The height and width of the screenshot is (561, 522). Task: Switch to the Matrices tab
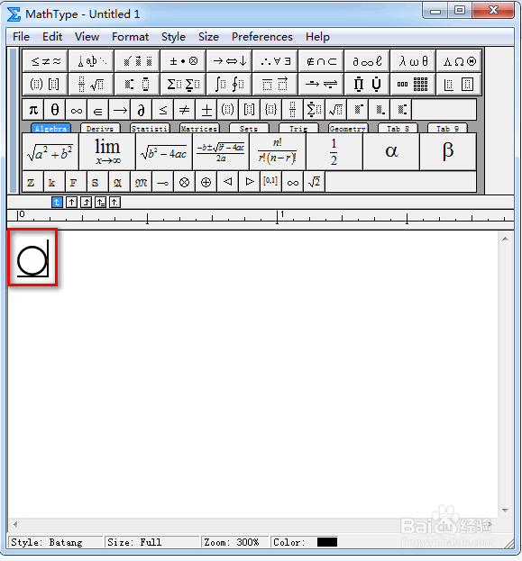pyautogui.click(x=199, y=129)
